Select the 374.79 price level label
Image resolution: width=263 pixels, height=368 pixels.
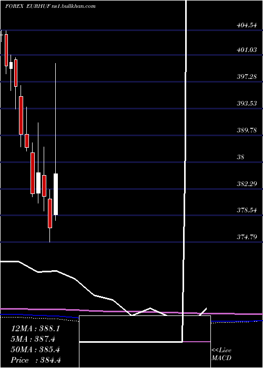[246, 237]
